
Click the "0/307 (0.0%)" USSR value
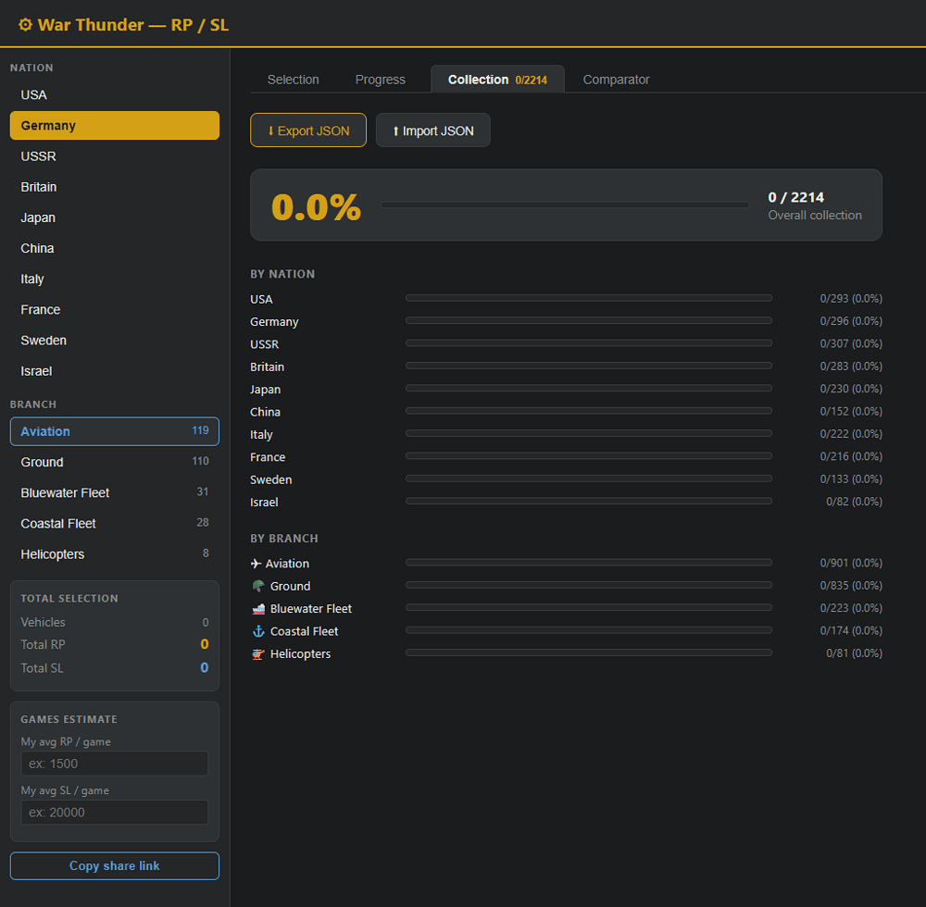point(851,343)
